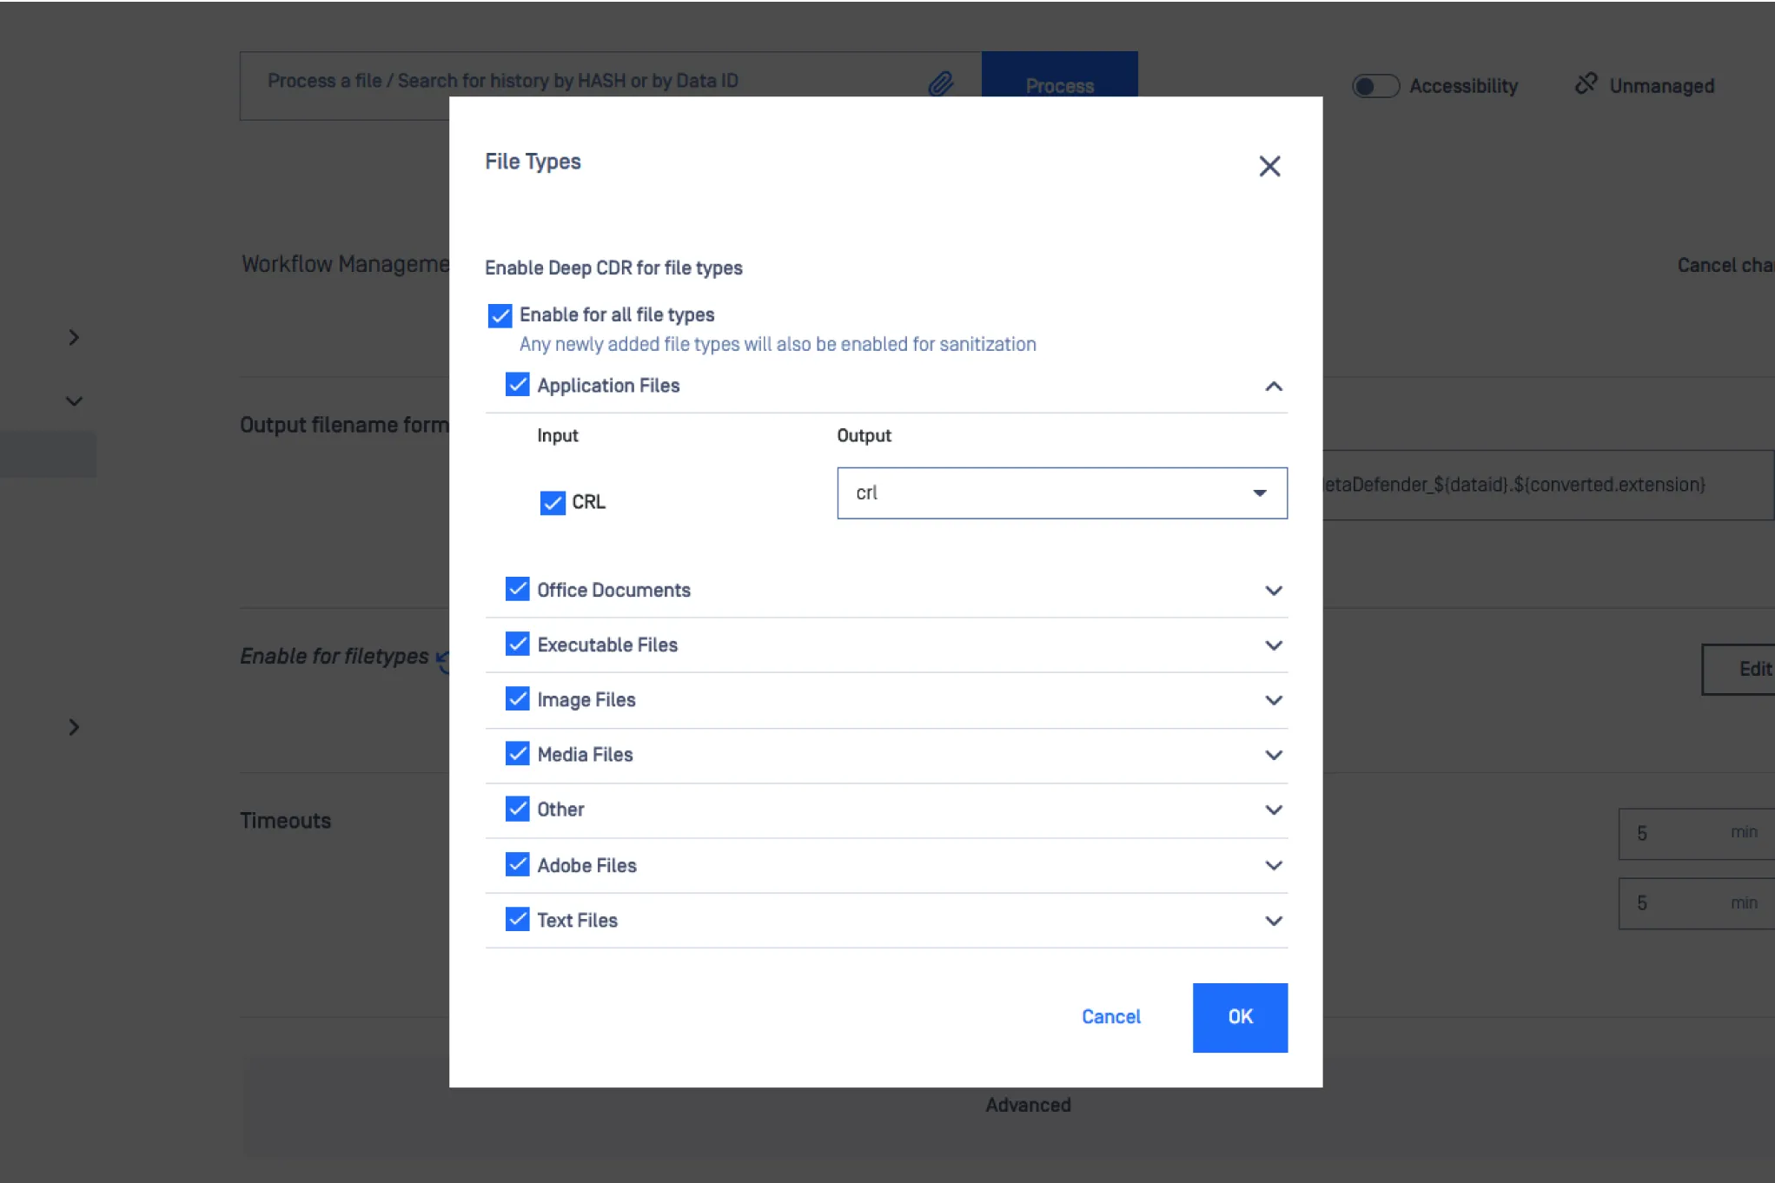Uncheck the CRL input checkbox
Viewport: 1775px width, 1183px height.
(552, 503)
